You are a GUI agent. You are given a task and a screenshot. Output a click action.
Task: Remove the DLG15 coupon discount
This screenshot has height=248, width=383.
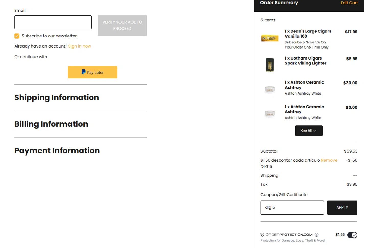329,160
